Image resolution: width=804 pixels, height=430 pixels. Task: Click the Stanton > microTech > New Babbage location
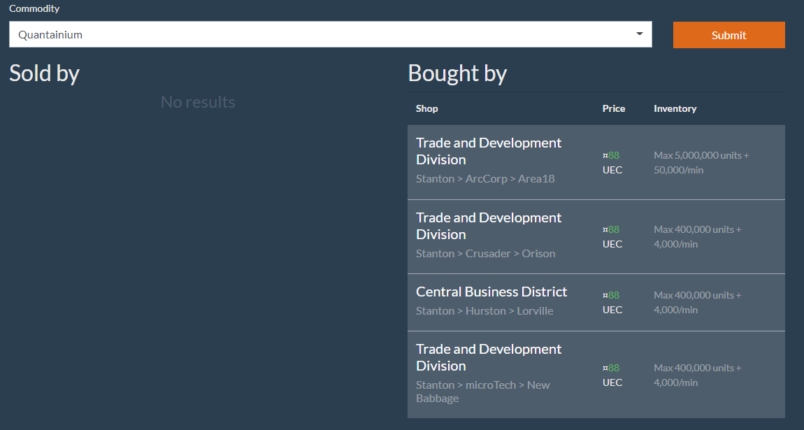click(x=482, y=391)
